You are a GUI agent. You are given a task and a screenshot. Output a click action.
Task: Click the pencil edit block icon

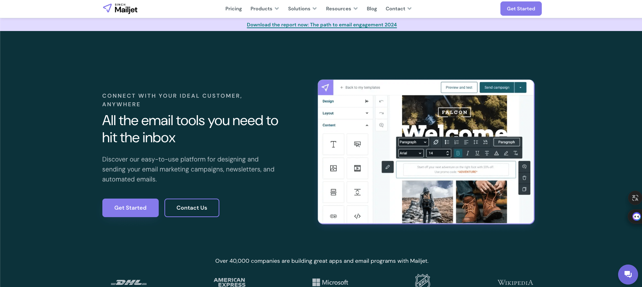(x=388, y=167)
